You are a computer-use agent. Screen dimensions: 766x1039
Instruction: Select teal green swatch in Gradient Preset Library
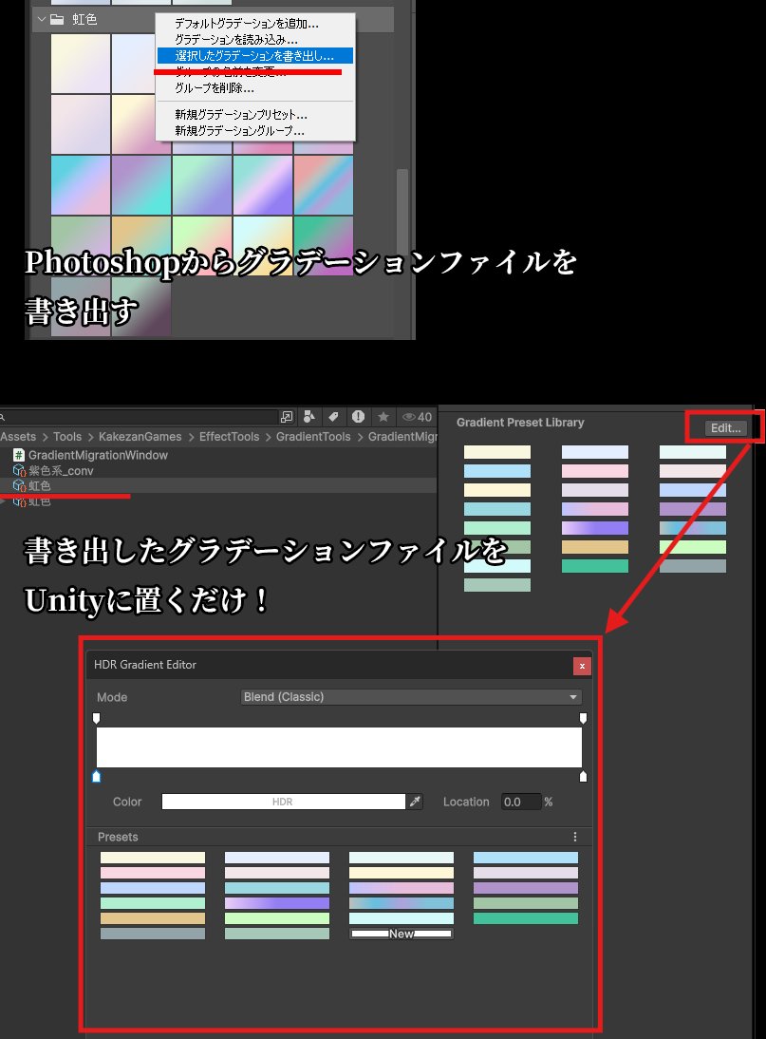pos(595,566)
